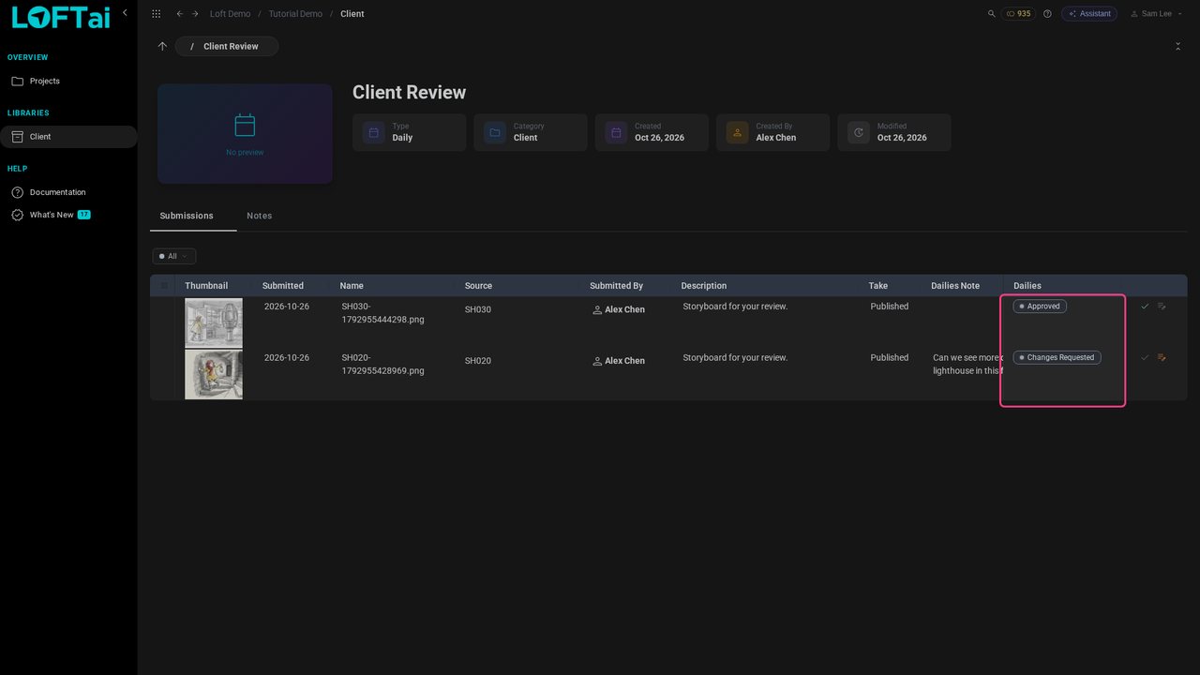Collapse the left sidebar with the chevron
Screen dimensions: 1200x675
point(125,13)
